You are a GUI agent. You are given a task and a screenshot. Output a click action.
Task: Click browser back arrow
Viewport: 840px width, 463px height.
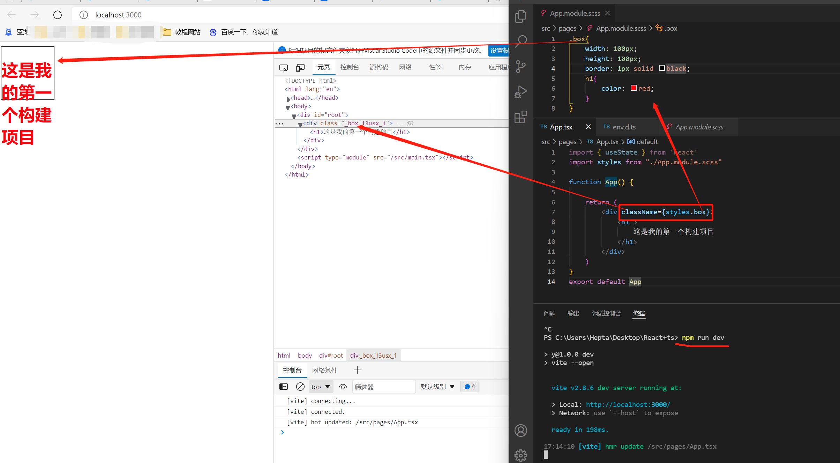12,15
